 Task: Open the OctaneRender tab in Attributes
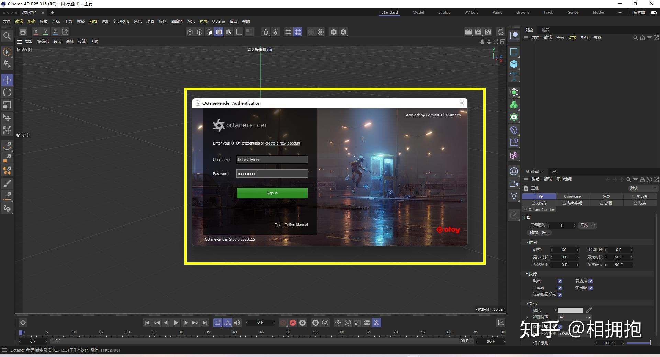click(x=539, y=210)
